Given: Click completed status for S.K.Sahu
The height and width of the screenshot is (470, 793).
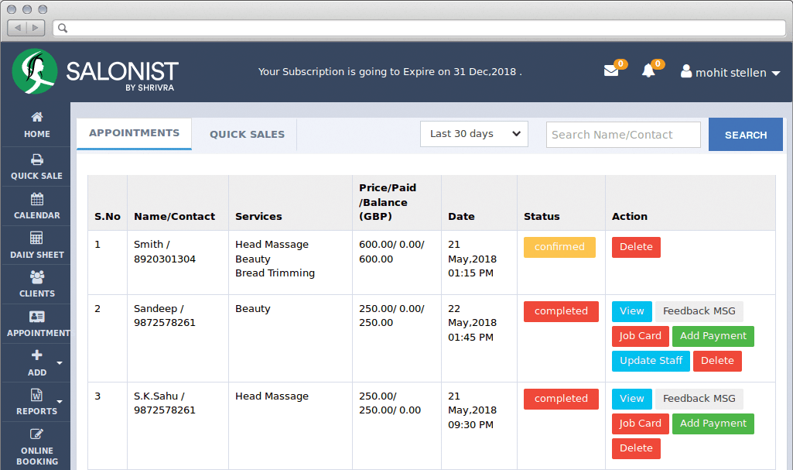Looking at the screenshot, I should (561, 400).
